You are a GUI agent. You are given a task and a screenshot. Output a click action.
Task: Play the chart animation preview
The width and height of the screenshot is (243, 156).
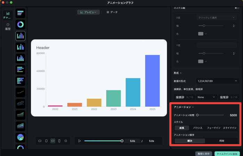tap(80, 141)
